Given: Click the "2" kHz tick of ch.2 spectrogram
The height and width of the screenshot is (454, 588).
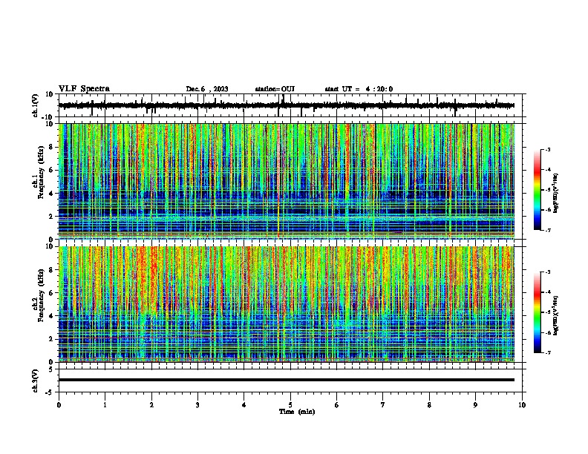Looking at the screenshot, I should click(51, 339).
